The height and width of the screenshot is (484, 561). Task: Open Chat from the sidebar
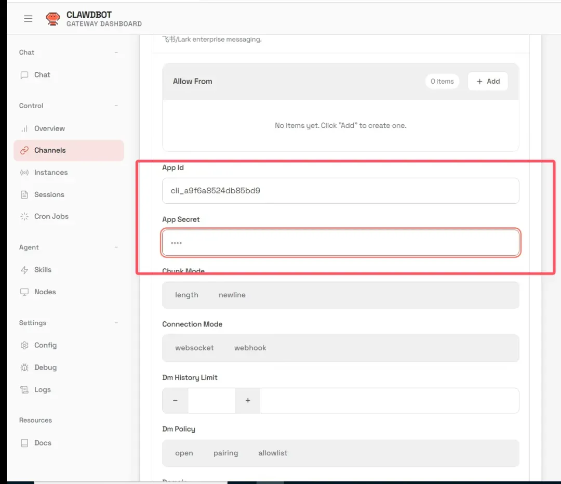pyautogui.click(x=42, y=75)
